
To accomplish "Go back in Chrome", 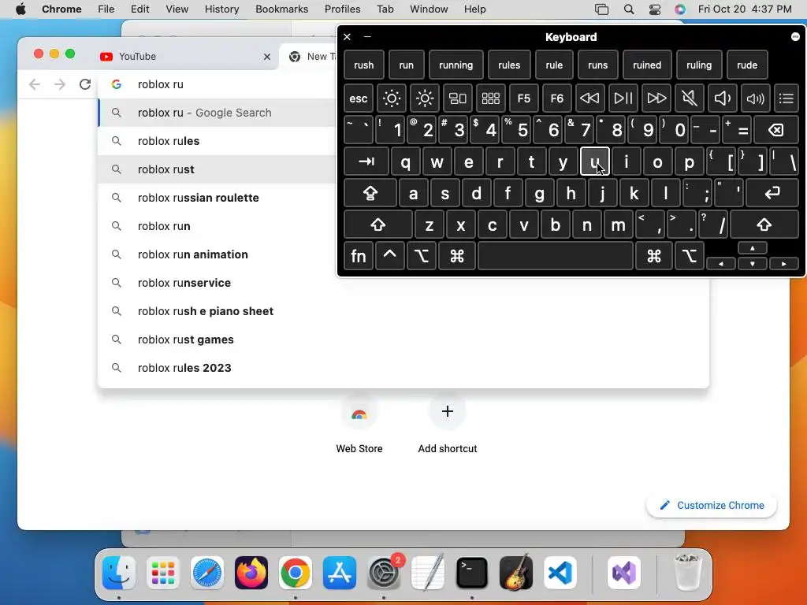I will tap(35, 84).
